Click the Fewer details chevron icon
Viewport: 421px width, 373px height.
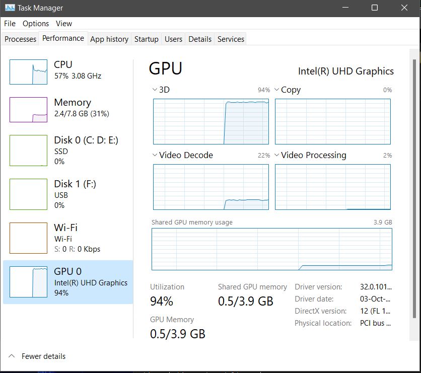(12, 356)
